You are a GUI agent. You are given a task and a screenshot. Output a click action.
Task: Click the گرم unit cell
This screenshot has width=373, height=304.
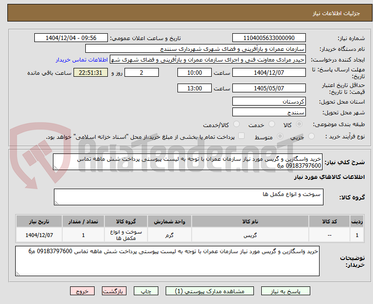coord(170,235)
